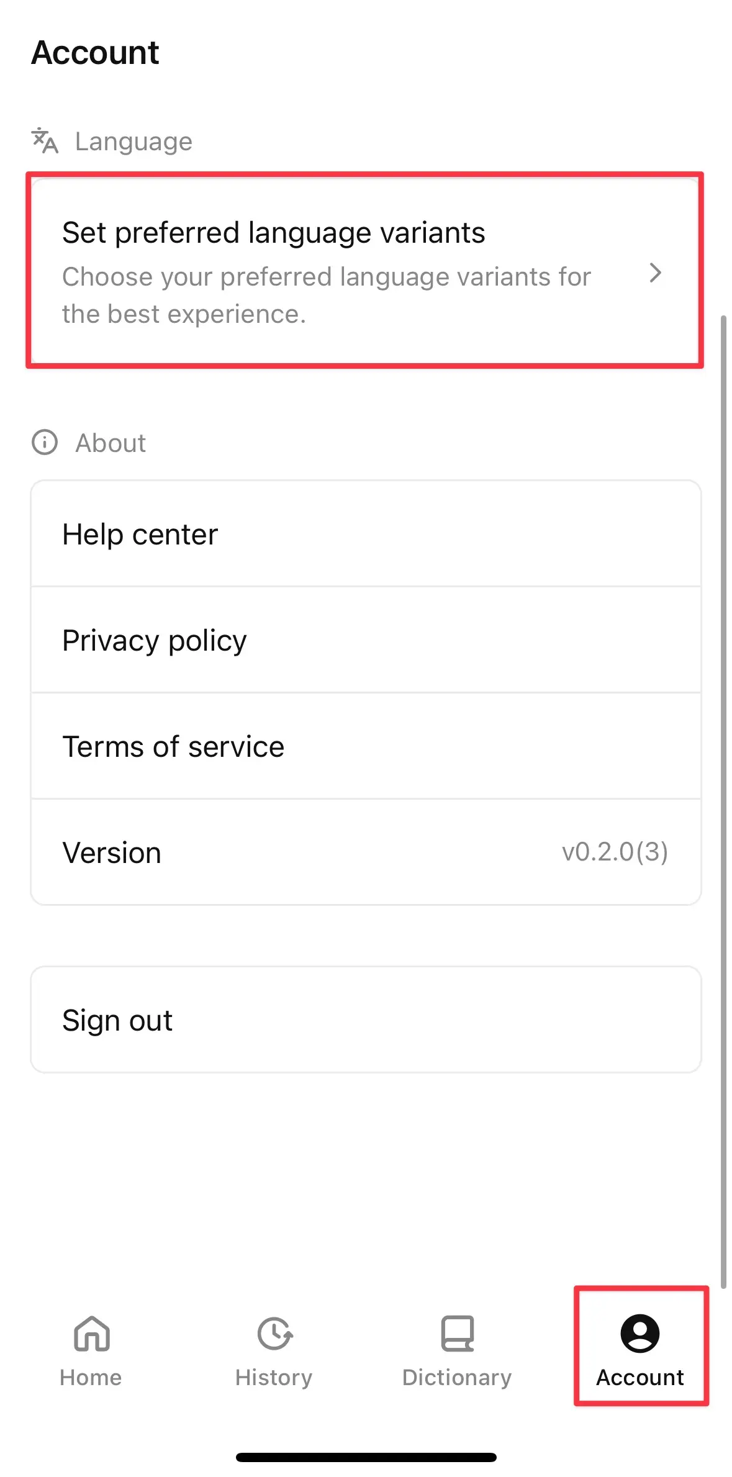Click the vertical scrollbar on the right

coord(723,801)
